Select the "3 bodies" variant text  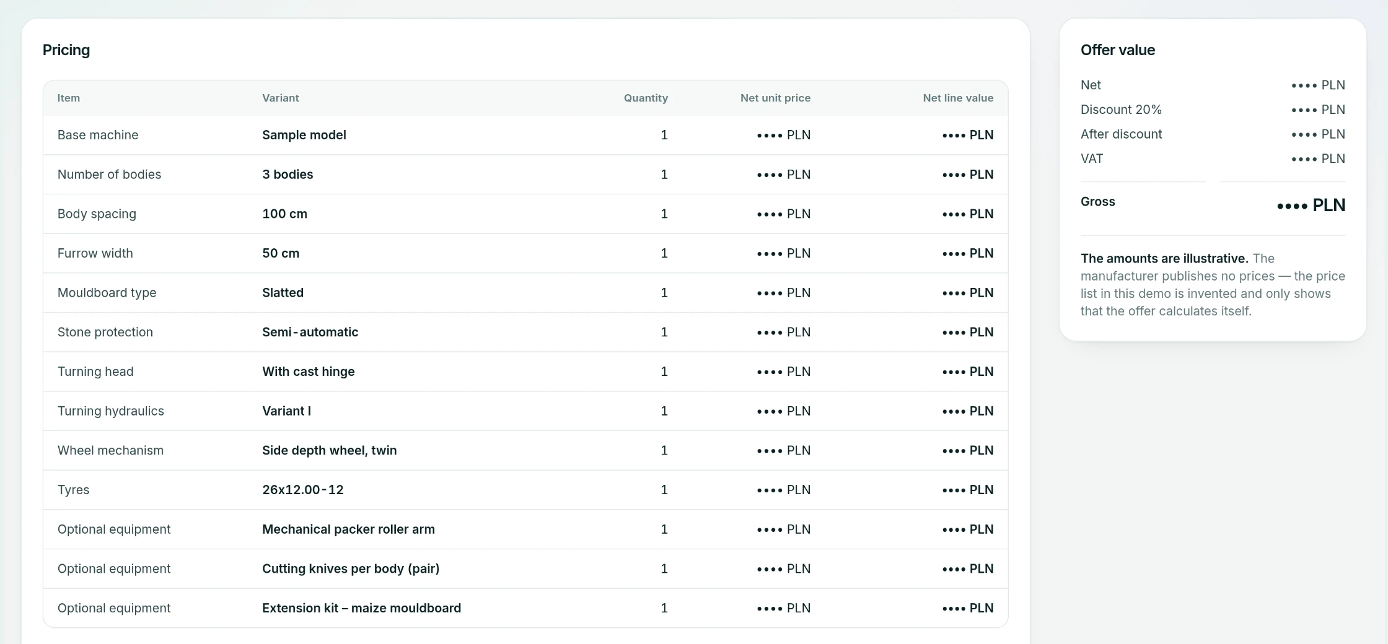pos(288,175)
